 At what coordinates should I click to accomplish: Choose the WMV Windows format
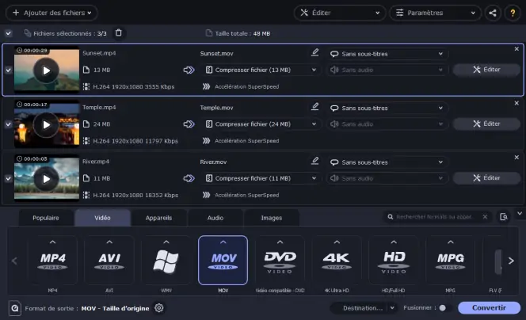coord(166,261)
